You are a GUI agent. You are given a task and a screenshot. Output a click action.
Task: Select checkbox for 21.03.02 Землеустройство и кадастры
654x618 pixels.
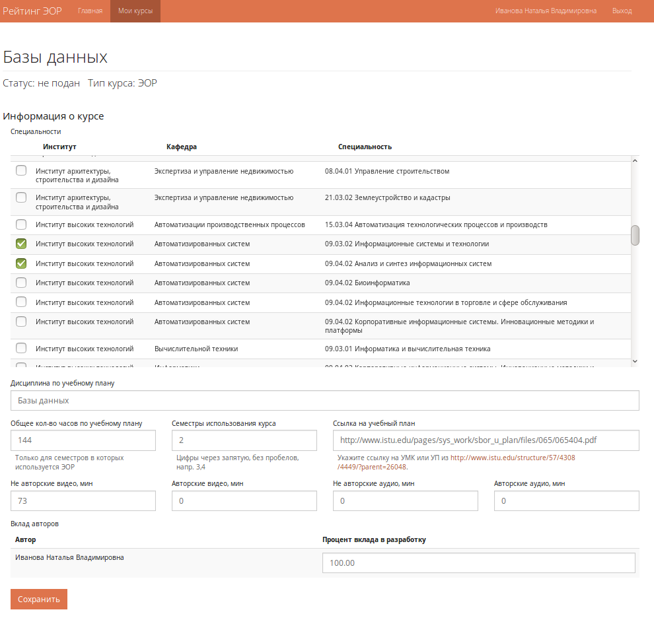(x=21, y=197)
